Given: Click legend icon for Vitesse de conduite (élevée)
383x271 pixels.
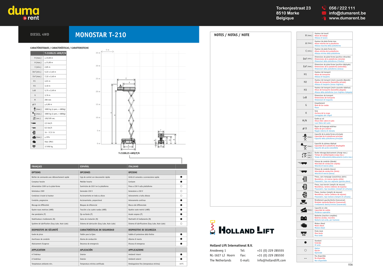Looking at the screenshot, I should coord(303,163).
